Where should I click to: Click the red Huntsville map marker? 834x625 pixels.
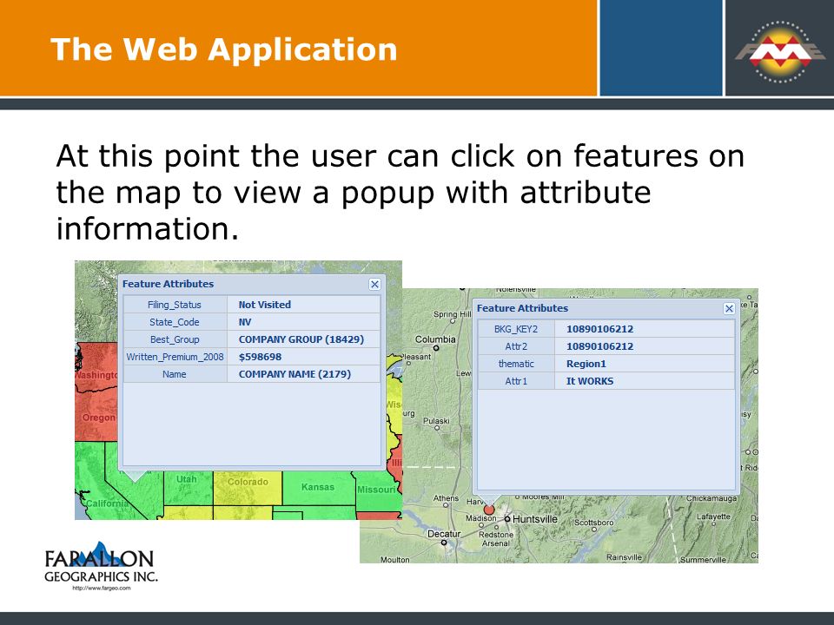coord(489,510)
